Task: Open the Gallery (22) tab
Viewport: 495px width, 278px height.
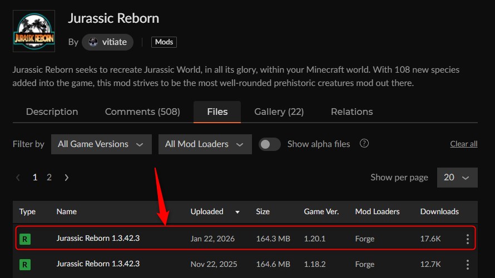Action: pyautogui.click(x=279, y=112)
